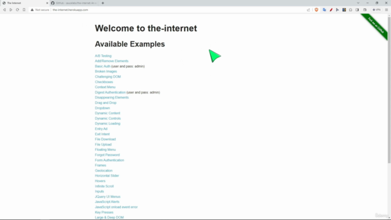Open the Inputs link
Image resolution: width=391 pixels, height=220 pixels.
coord(99,191)
